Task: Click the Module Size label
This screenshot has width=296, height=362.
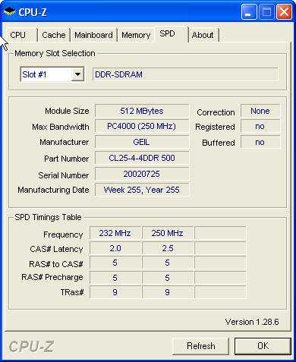Action: [x=67, y=111]
